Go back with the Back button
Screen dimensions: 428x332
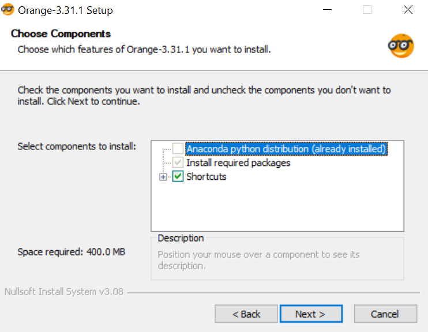(246, 314)
